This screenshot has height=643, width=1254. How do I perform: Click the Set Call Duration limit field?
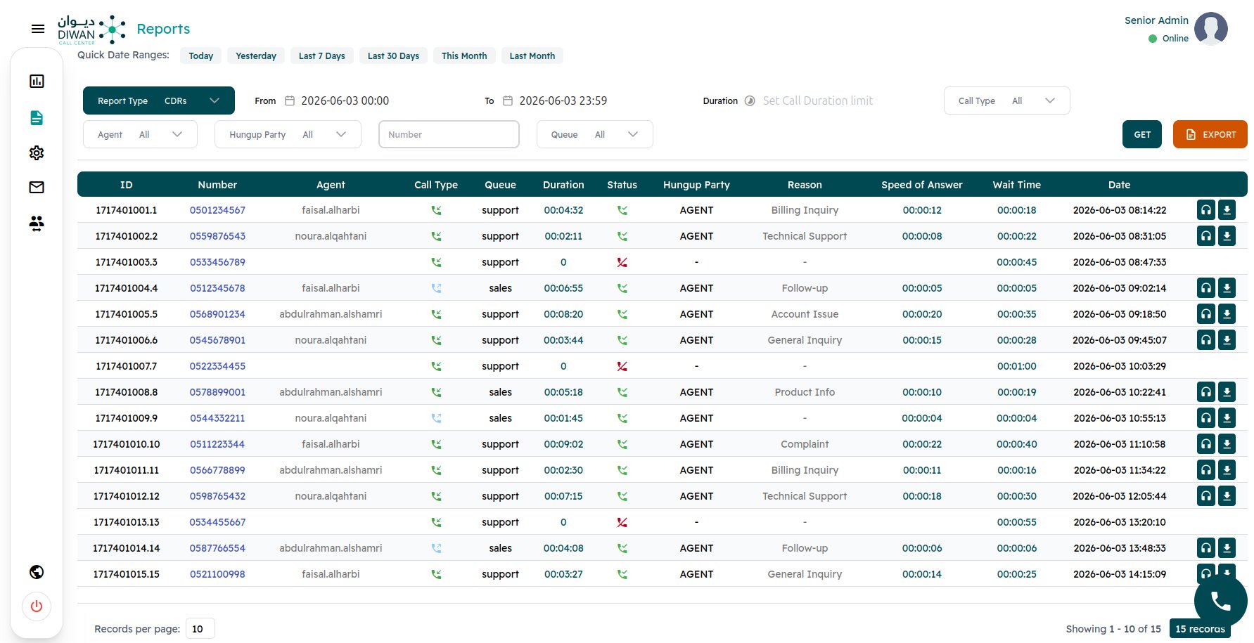[x=817, y=100]
